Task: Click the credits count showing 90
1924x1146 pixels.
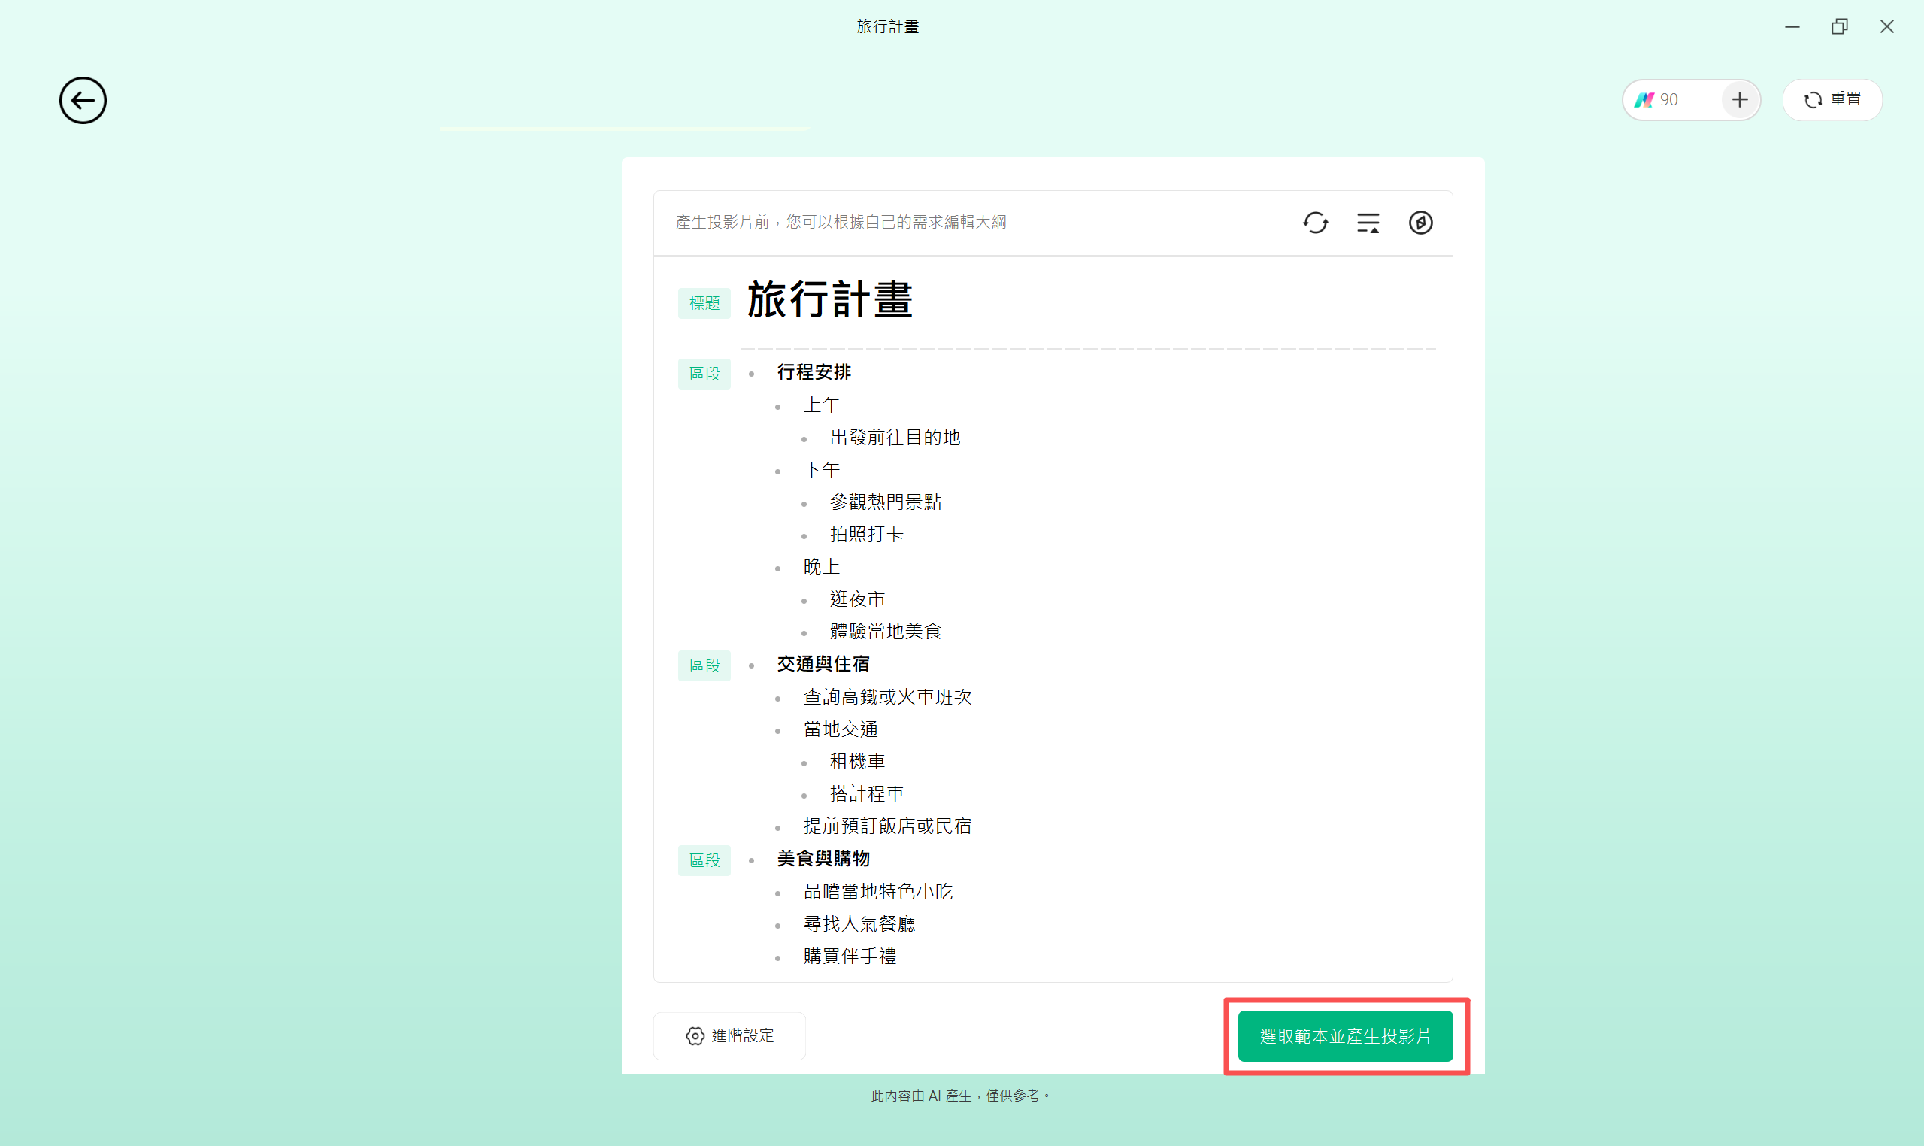Action: click(x=1668, y=99)
